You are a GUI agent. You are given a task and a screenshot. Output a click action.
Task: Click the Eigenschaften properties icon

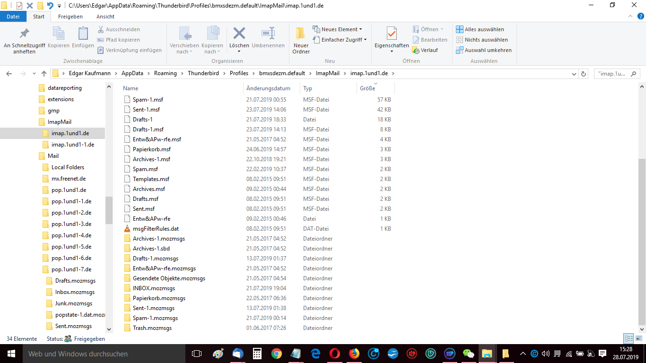(392, 35)
